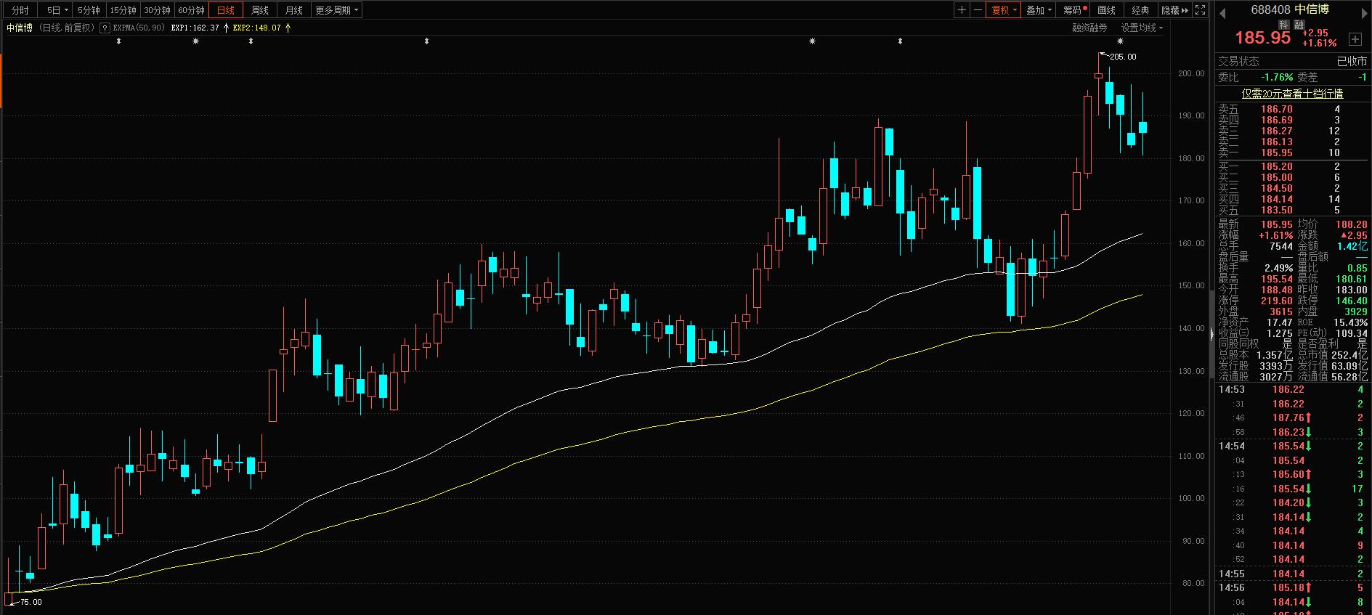This screenshot has height=615, width=1372.
Task: Open the 仅需20元查看十档行情 link
Action: click(1292, 94)
